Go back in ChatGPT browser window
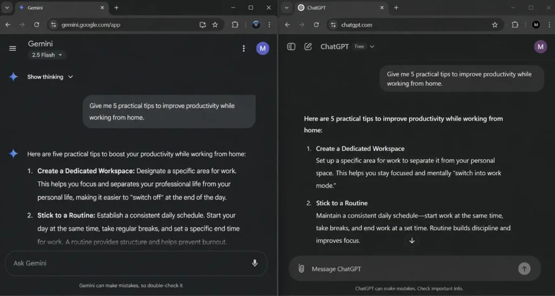Screen dimensions: 555x296 [287, 25]
